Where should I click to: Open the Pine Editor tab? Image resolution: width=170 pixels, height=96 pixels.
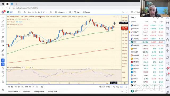click(x=27, y=91)
